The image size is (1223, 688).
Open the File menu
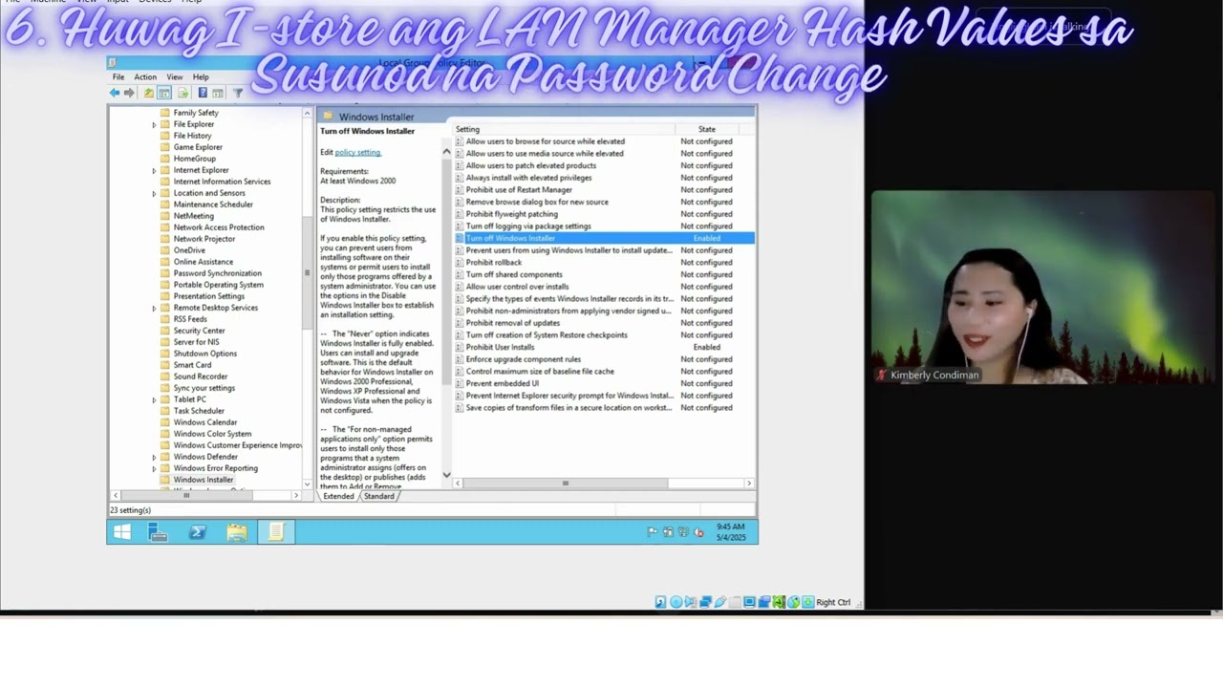118,76
